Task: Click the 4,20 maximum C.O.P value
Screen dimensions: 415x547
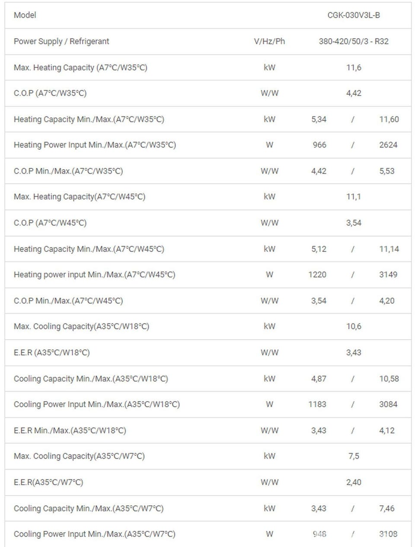Action: click(x=386, y=301)
